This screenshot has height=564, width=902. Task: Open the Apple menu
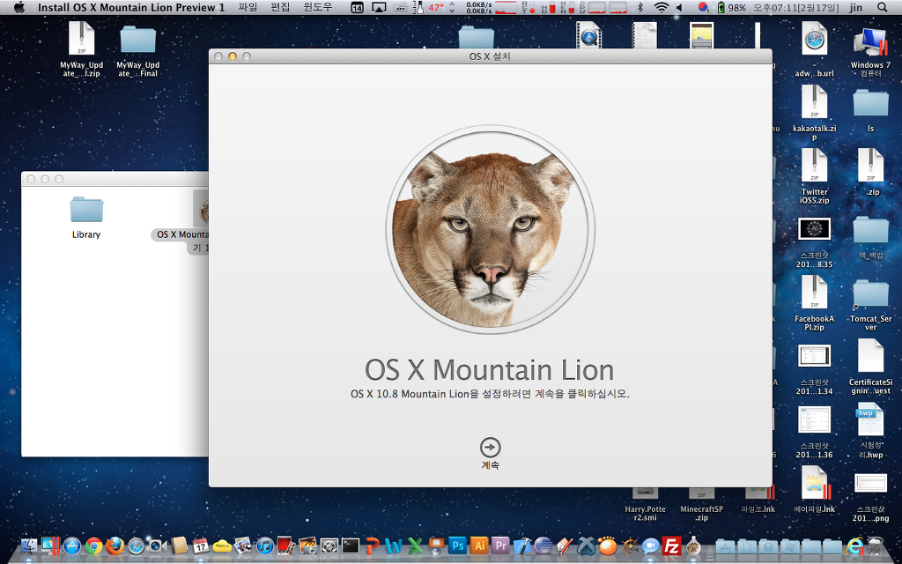coord(19,7)
